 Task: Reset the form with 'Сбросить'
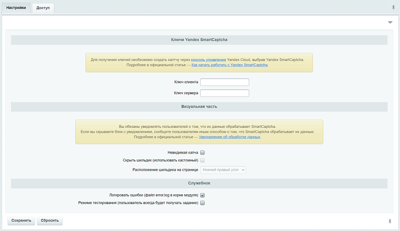50,220
